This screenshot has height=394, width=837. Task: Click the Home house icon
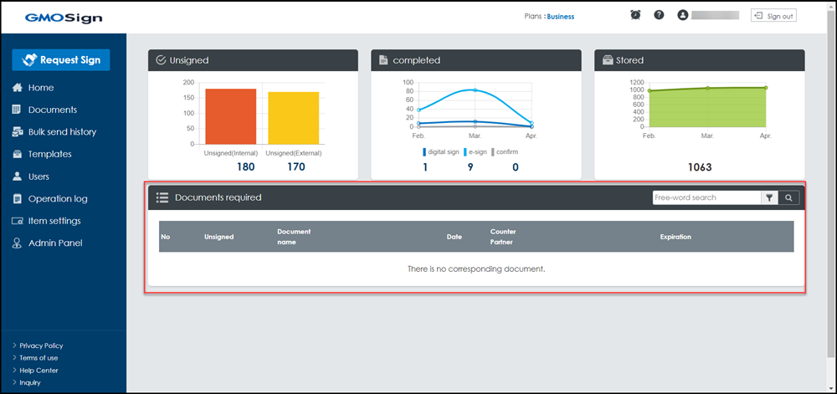17,88
